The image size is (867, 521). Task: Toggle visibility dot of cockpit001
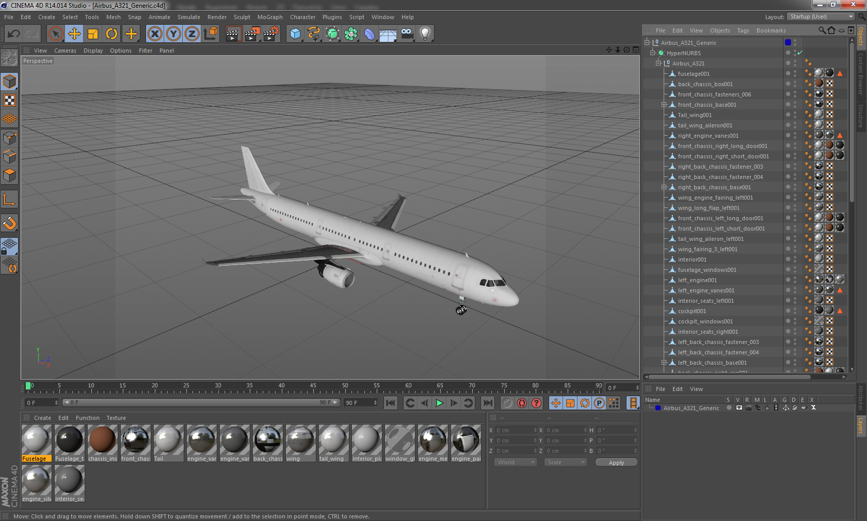click(x=788, y=310)
